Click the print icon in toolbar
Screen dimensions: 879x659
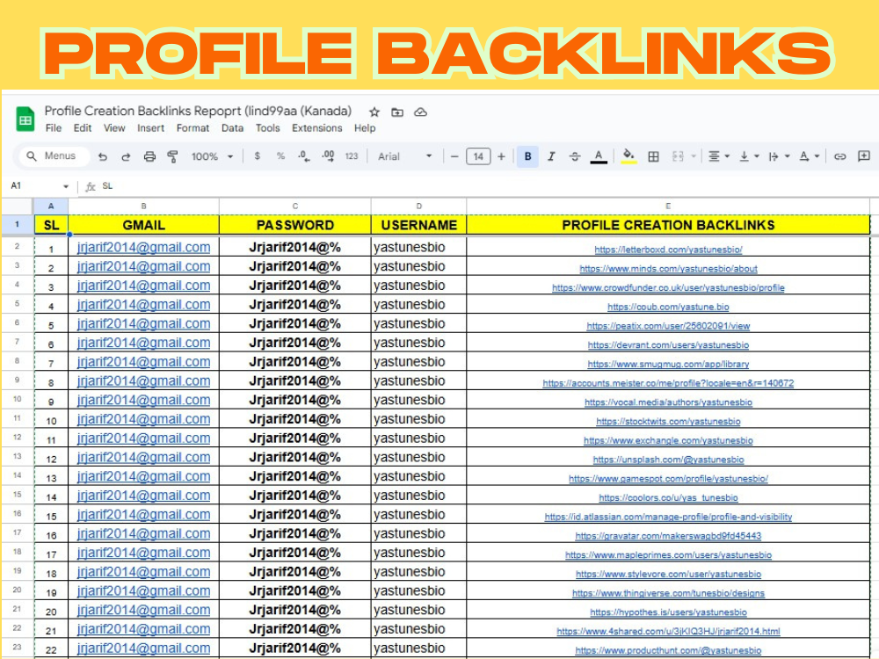point(149,156)
